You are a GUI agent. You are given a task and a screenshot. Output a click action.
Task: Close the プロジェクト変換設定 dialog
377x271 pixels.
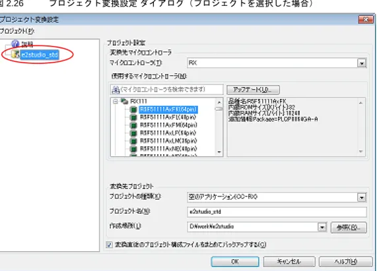pos(366,19)
